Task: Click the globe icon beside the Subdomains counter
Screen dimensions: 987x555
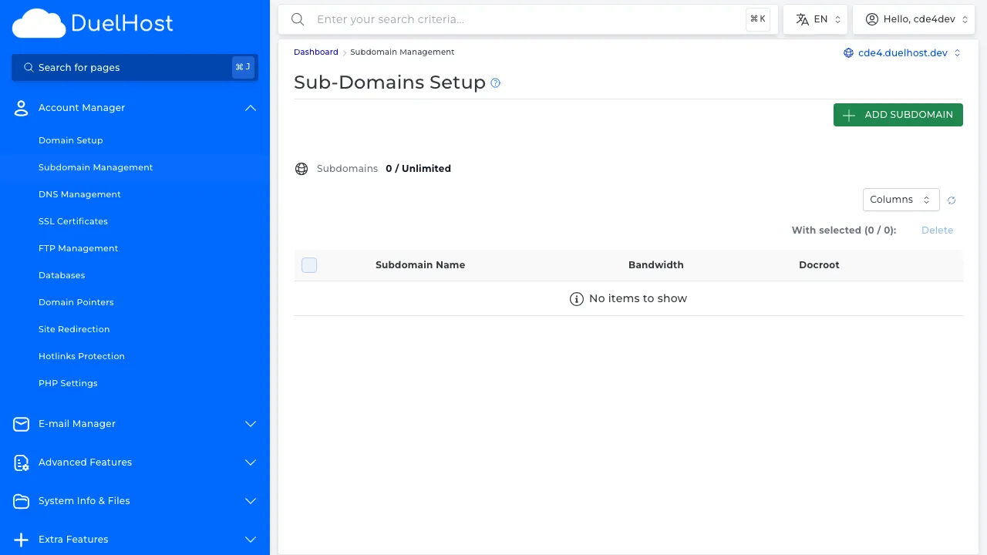Action: point(301,168)
